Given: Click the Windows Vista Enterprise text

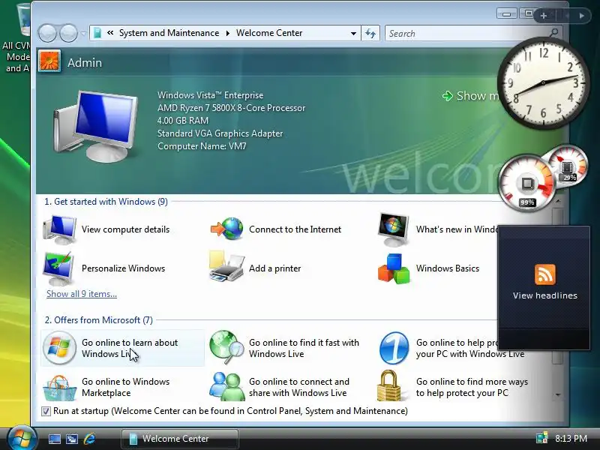Looking at the screenshot, I should tap(210, 95).
